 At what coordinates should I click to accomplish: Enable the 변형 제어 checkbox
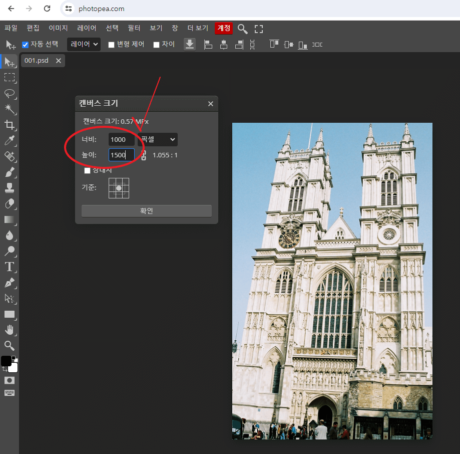coord(111,45)
